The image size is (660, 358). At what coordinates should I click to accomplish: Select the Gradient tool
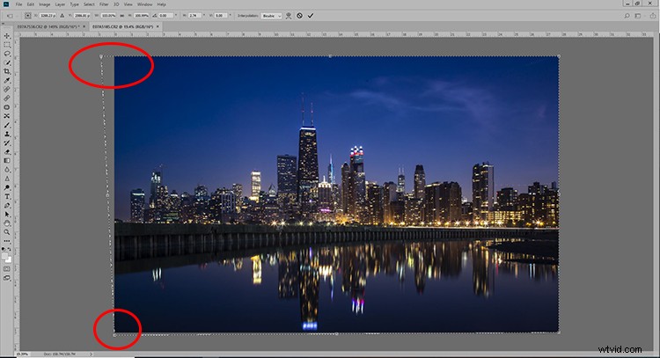pos(7,161)
